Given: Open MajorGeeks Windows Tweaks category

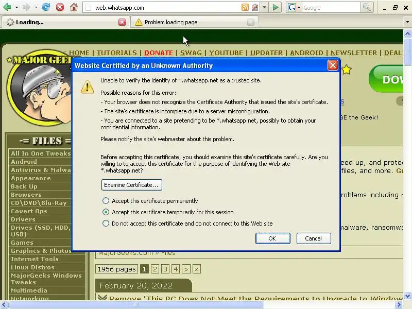Looking at the screenshot, I should click(46, 279).
